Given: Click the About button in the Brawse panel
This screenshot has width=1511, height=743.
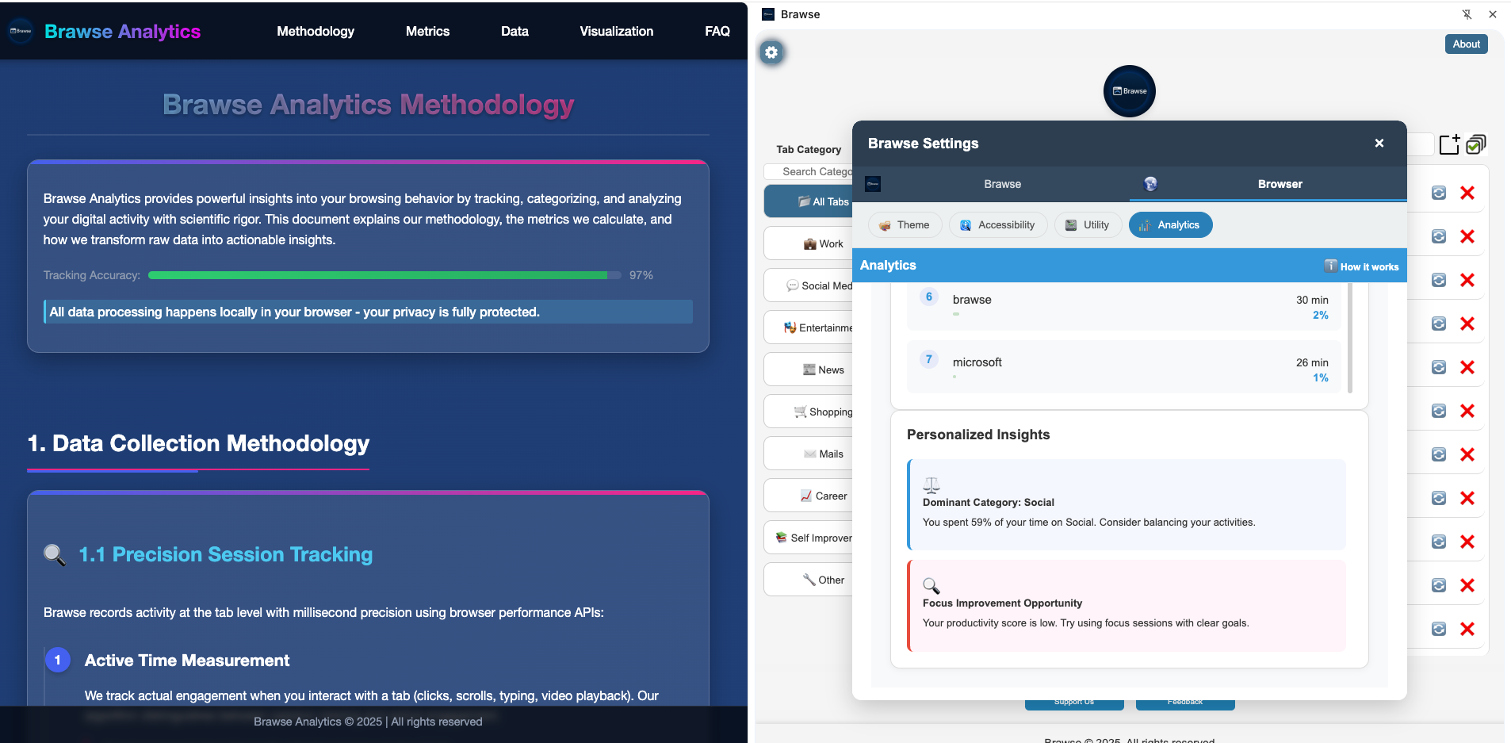Looking at the screenshot, I should 1466,44.
